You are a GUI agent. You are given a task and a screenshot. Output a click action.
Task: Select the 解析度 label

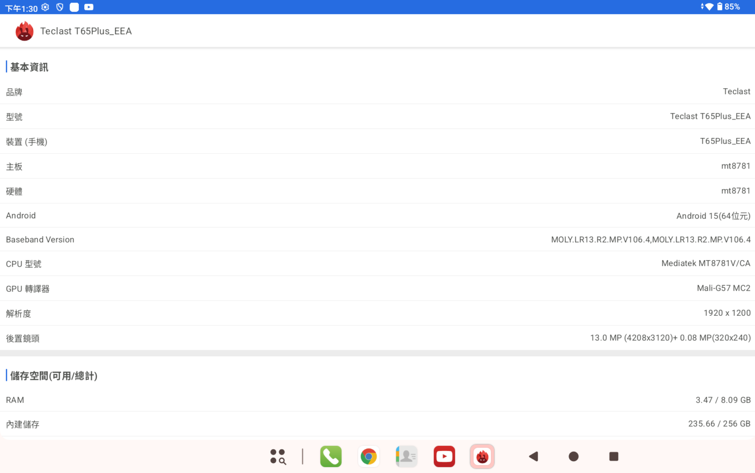(x=18, y=313)
